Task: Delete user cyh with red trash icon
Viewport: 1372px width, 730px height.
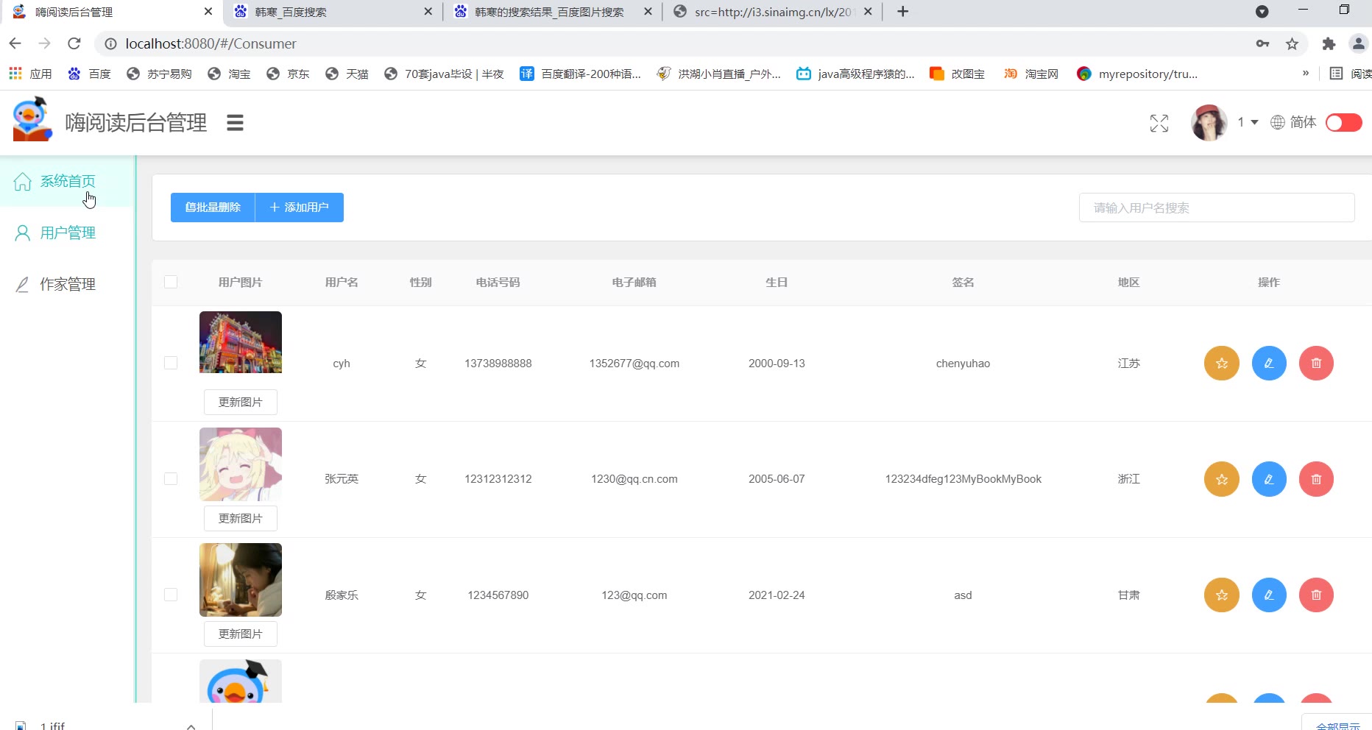Action: coord(1316,364)
